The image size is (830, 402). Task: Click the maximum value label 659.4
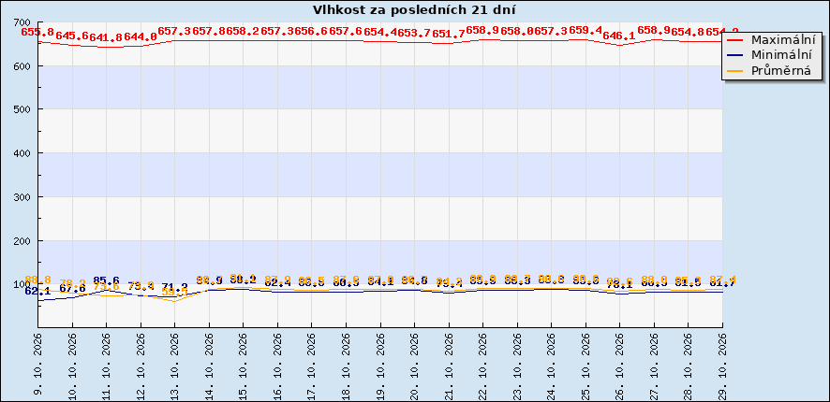tap(585, 30)
